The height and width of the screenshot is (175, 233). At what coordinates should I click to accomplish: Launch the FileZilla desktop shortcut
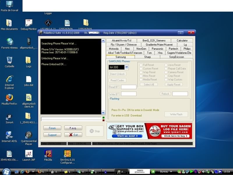(x=48, y=155)
